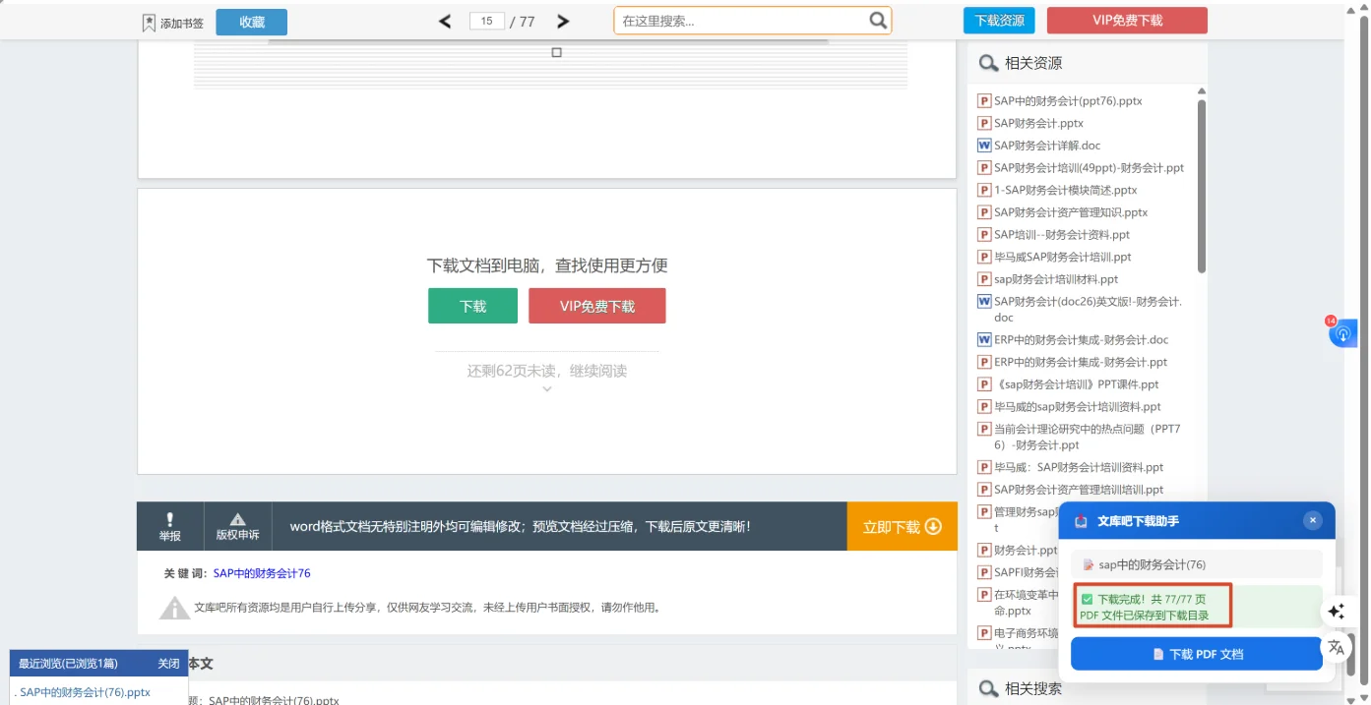Close the 文库吧下载助手 popup

(x=1312, y=520)
